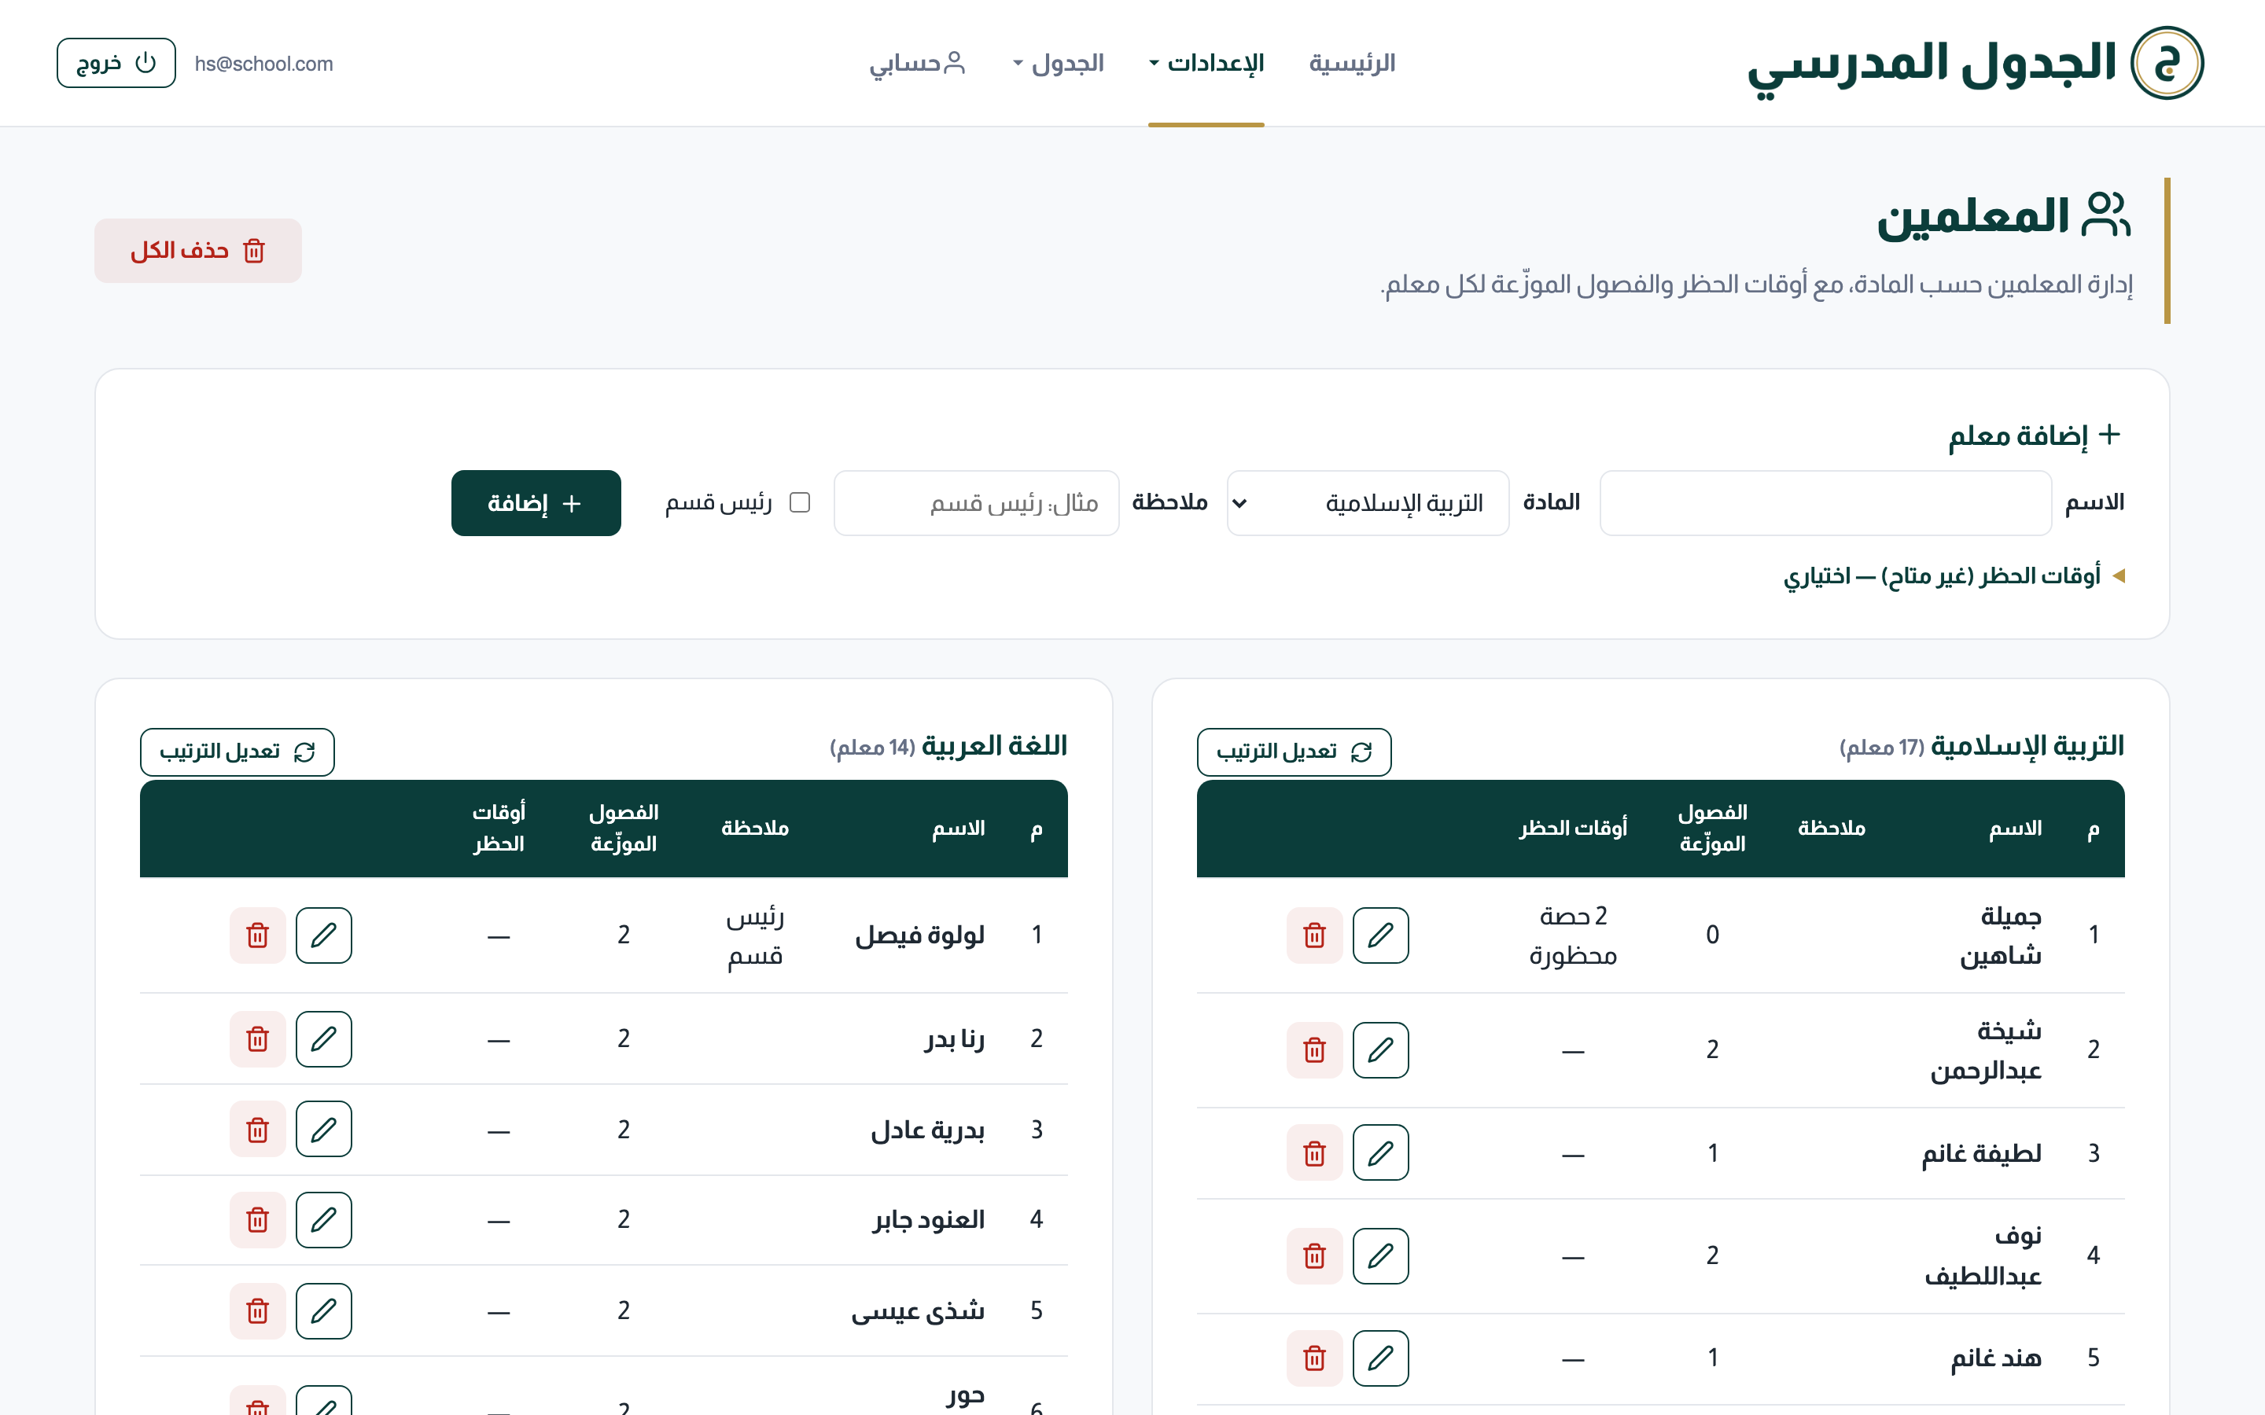Image resolution: width=2265 pixels, height=1415 pixels.
Task: Click the hs@school.com account email
Action: (264, 64)
